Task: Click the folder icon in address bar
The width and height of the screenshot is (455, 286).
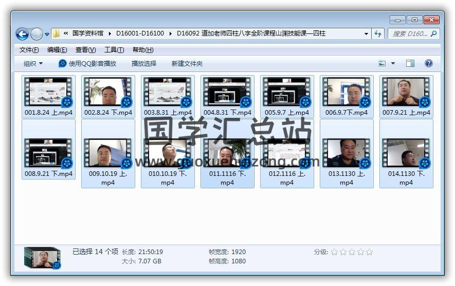Action: click(x=56, y=33)
